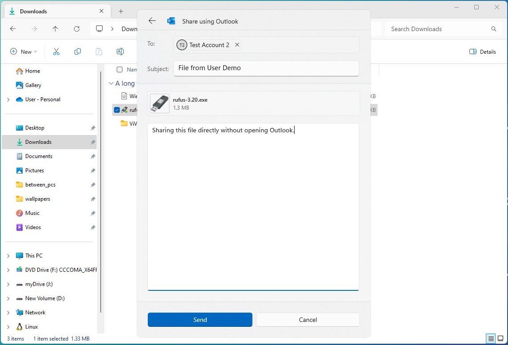Click the Refresh icon in the navigation bar
The width and height of the screenshot is (508, 345).
[x=76, y=29]
